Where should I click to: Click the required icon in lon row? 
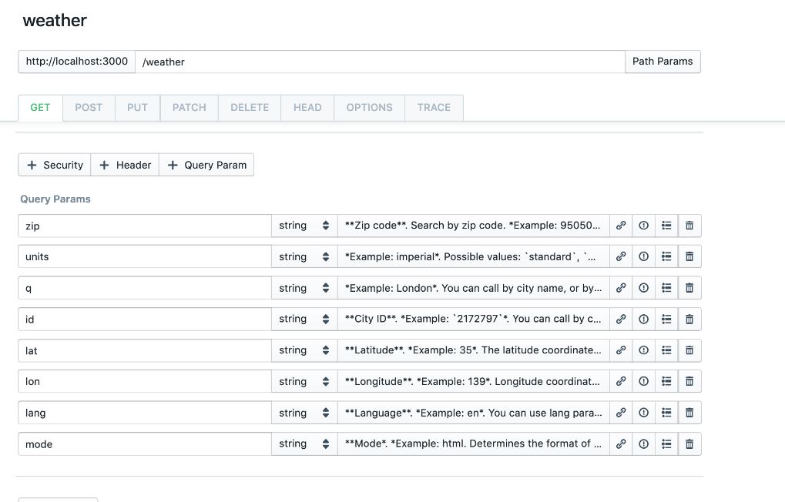click(644, 381)
